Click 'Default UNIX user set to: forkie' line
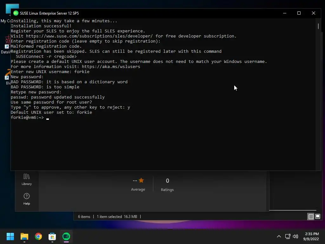 click(51, 112)
